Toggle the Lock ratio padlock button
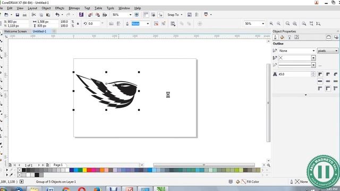 [x=78, y=23]
